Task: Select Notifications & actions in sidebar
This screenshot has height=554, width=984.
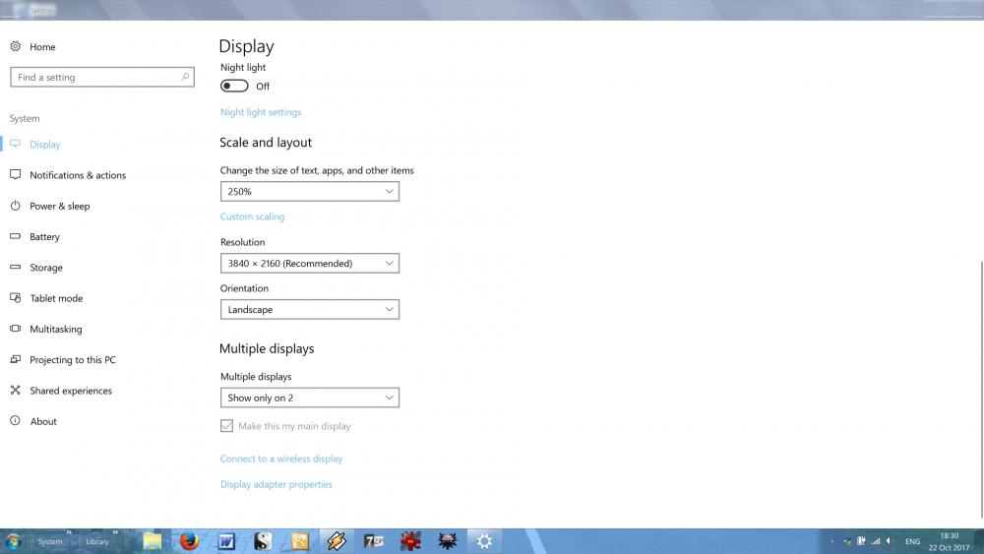Action: point(78,175)
